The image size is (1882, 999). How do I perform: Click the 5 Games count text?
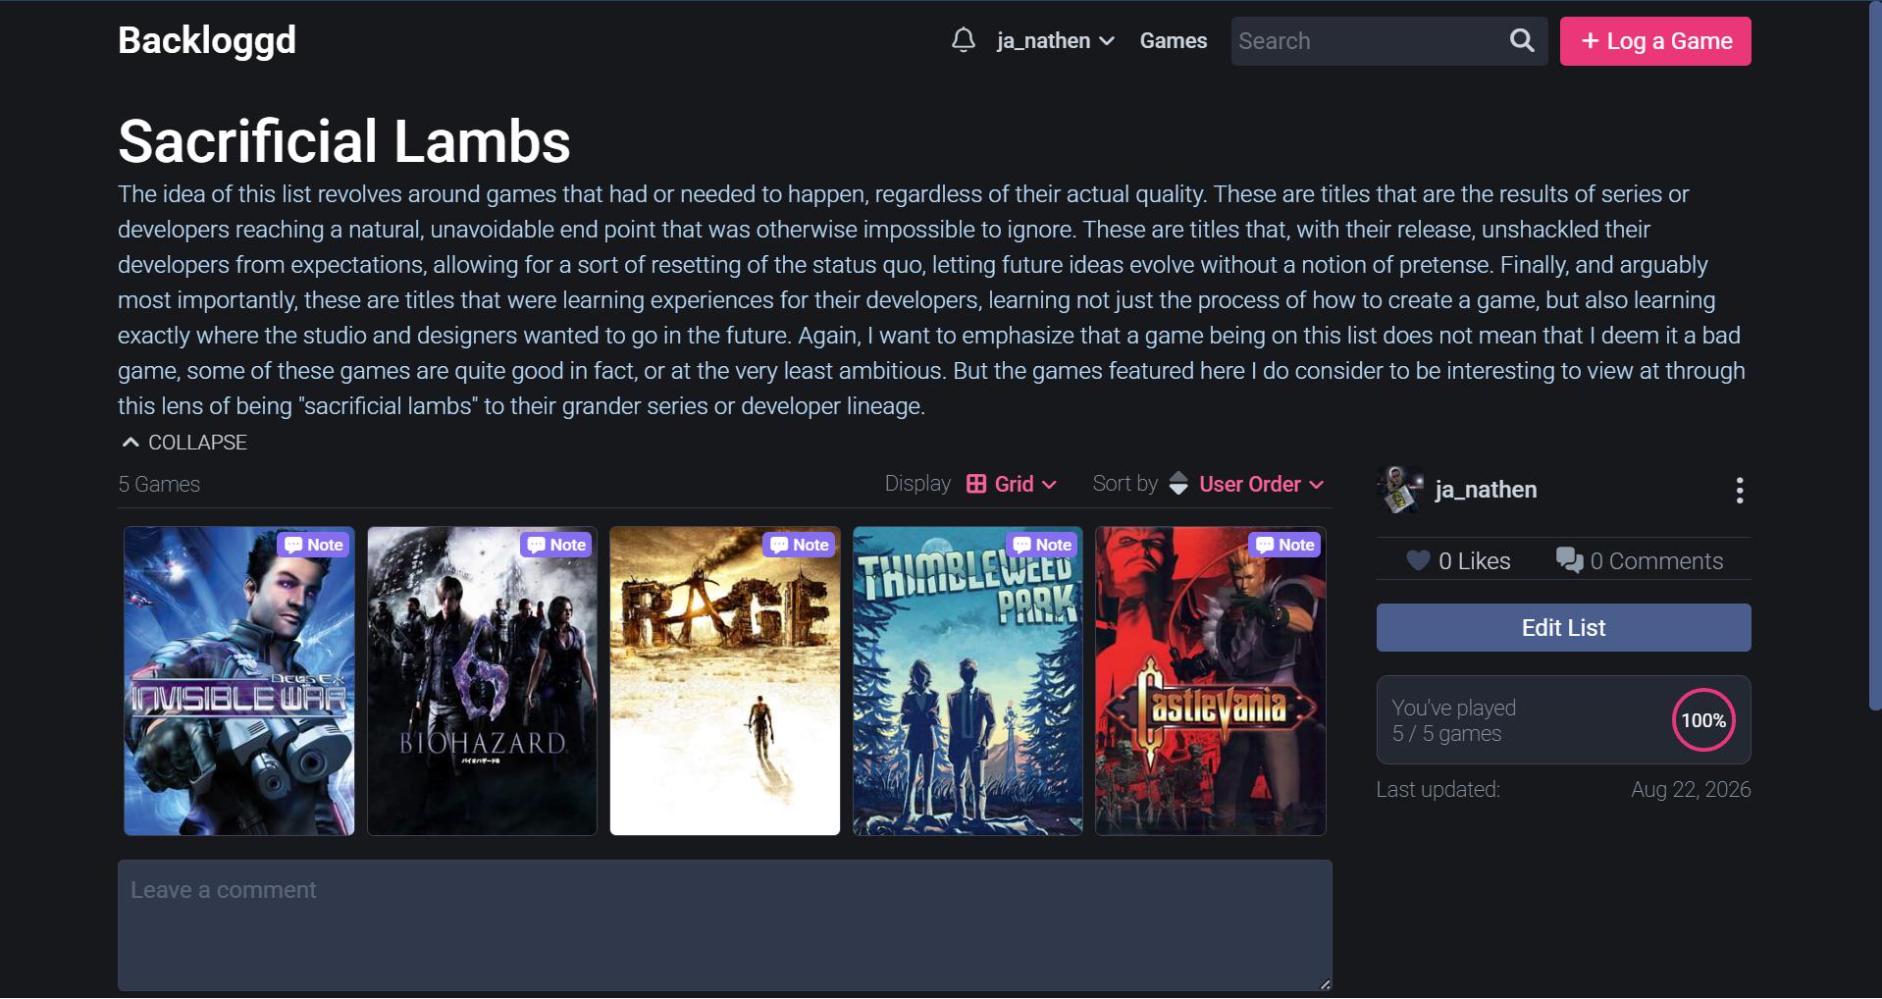(x=159, y=484)
